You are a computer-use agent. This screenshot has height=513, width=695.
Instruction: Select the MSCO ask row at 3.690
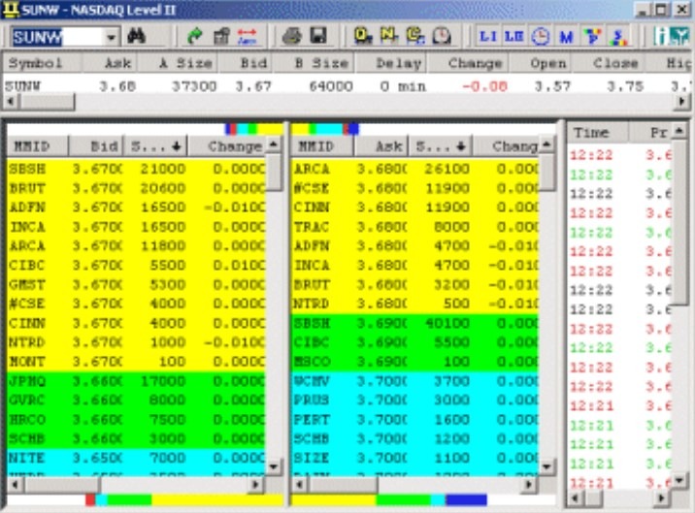point(414,362)
